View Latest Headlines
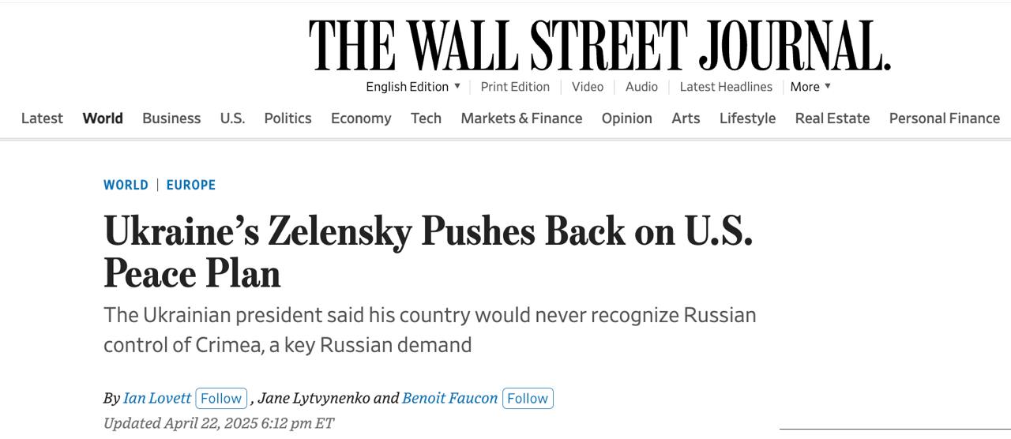 point(726,87)
